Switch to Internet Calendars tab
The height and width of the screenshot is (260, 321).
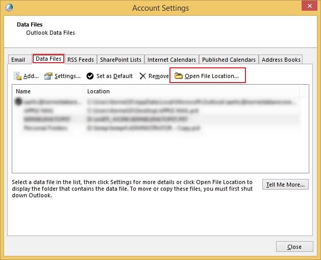(171, 60)
